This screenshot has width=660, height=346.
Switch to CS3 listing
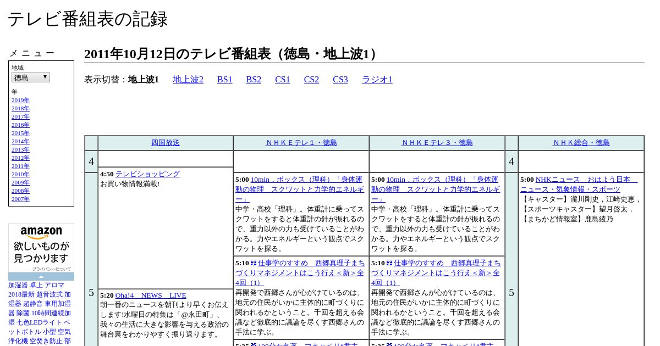click(x=340, y=80)
